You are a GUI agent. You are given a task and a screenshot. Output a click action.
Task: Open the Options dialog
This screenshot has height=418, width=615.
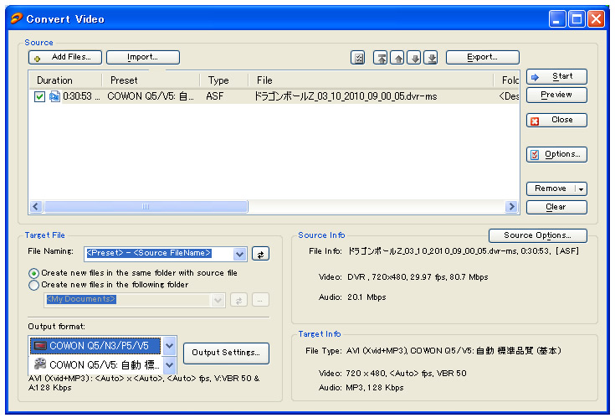click(x=556, y=154)
